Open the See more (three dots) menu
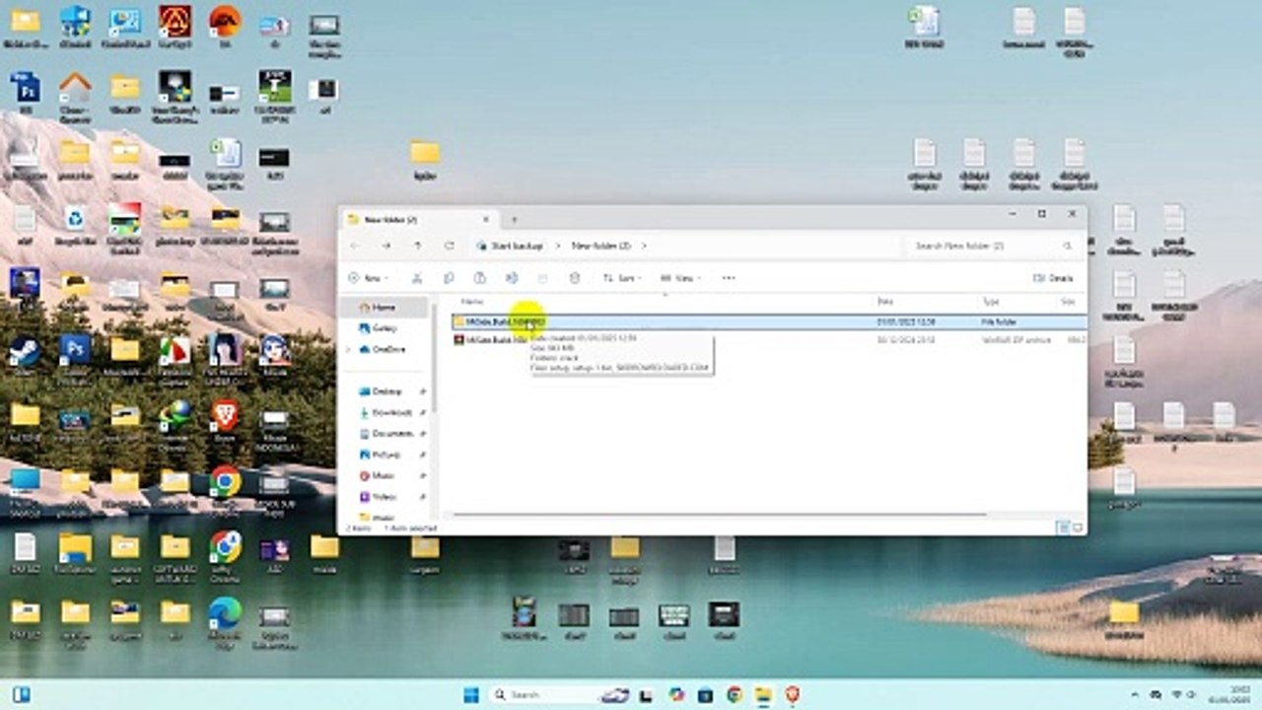The image size is (1262, 710). click(x=729, y=278)
